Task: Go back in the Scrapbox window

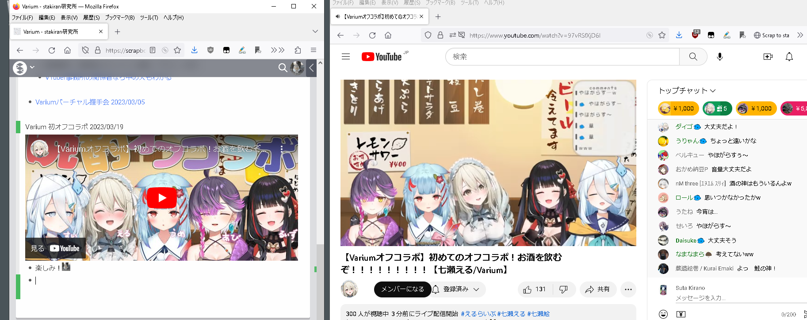Action: coord(20,50)
